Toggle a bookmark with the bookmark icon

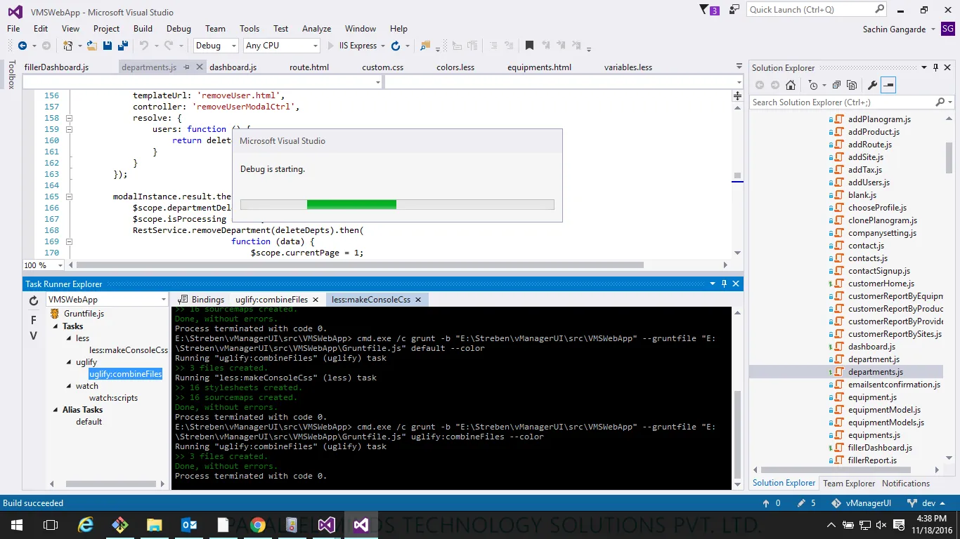click(x=529, y=46)
